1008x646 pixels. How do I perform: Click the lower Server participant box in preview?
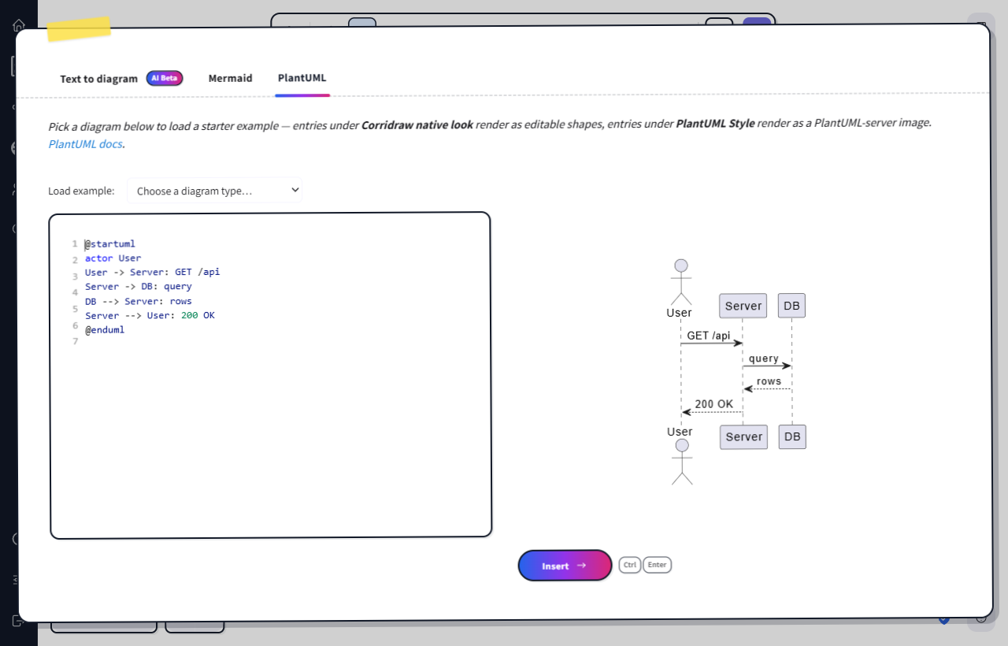click(743, 436)
